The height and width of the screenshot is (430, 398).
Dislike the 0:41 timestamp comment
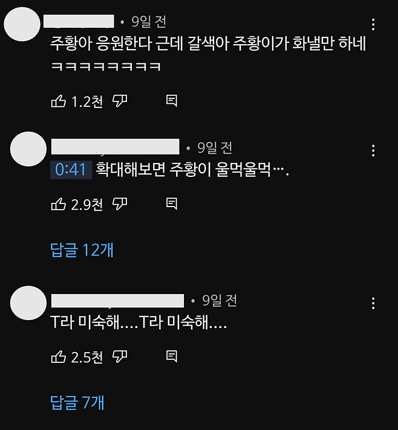click(120, 204)
